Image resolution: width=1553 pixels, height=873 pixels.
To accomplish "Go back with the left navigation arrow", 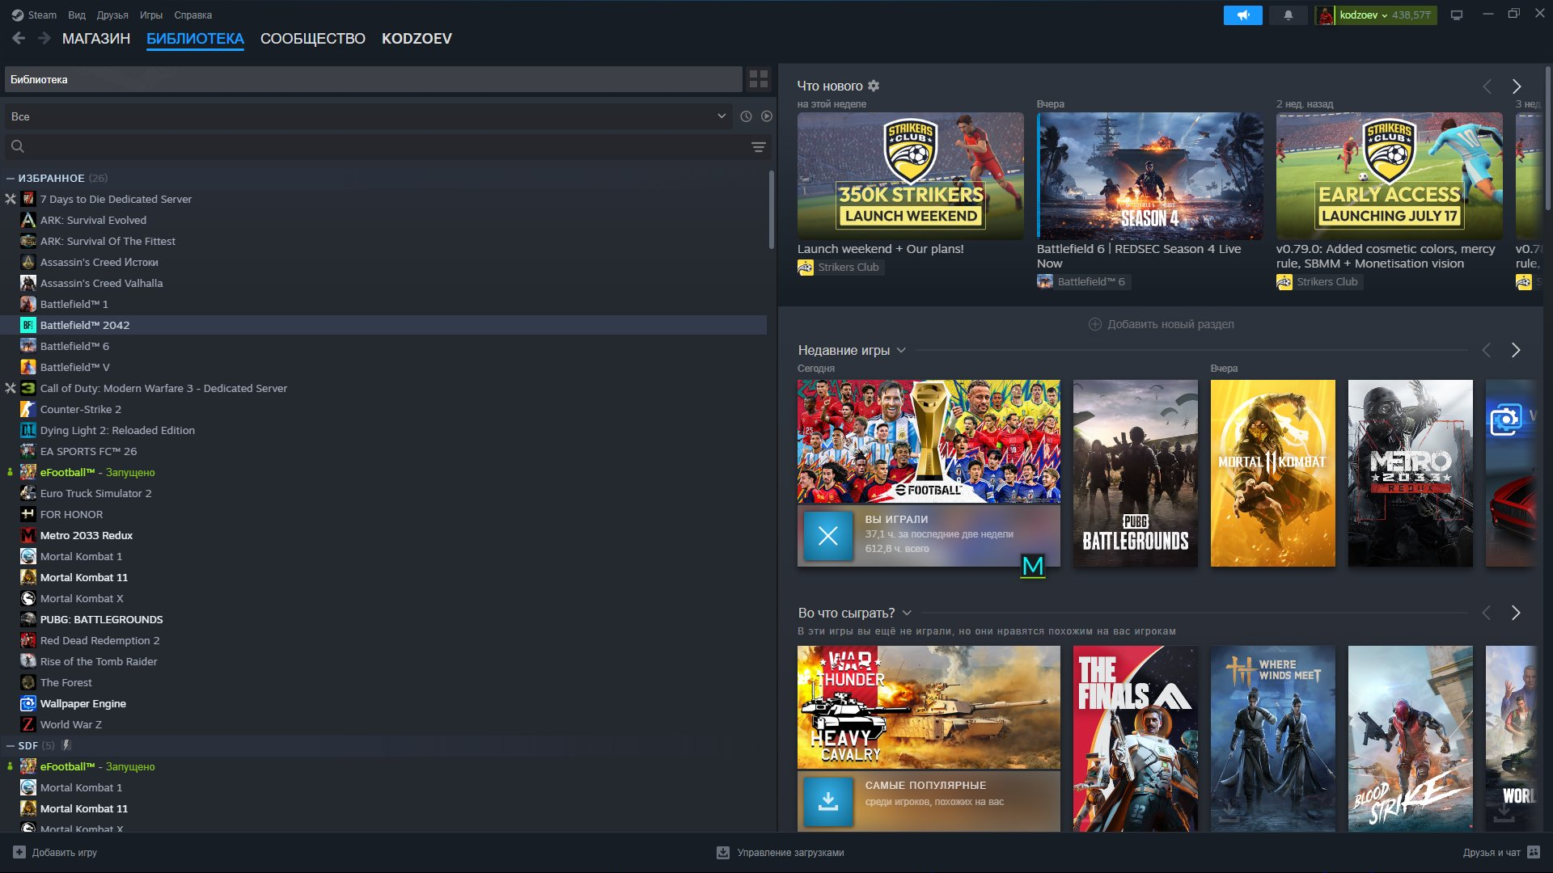I will tap(19, 38).
